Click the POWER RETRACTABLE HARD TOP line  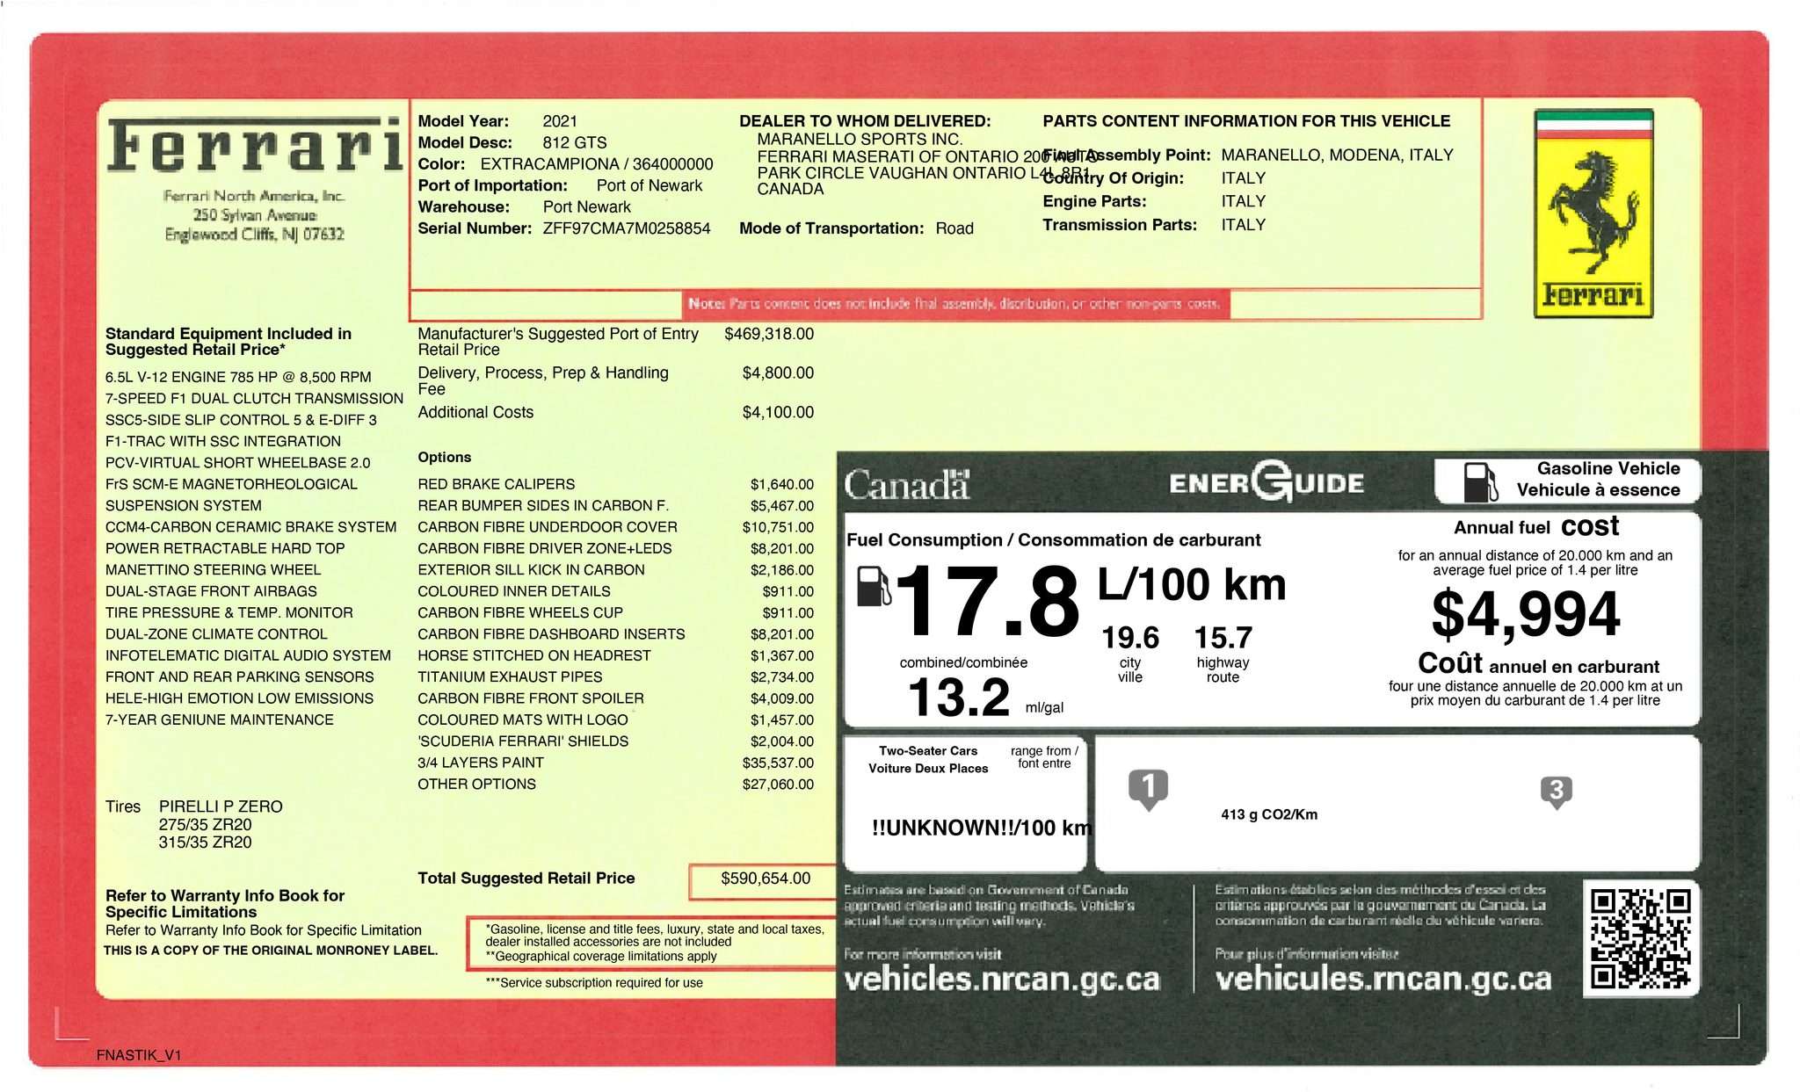225,548
